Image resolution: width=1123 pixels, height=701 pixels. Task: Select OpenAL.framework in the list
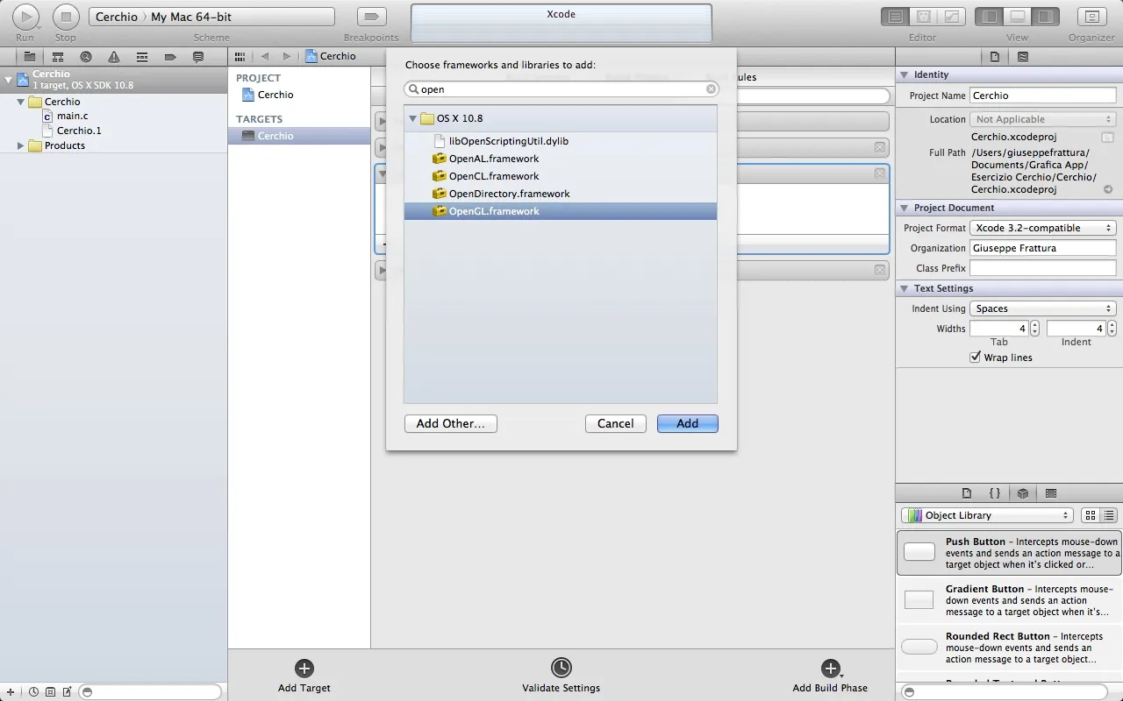493,159
